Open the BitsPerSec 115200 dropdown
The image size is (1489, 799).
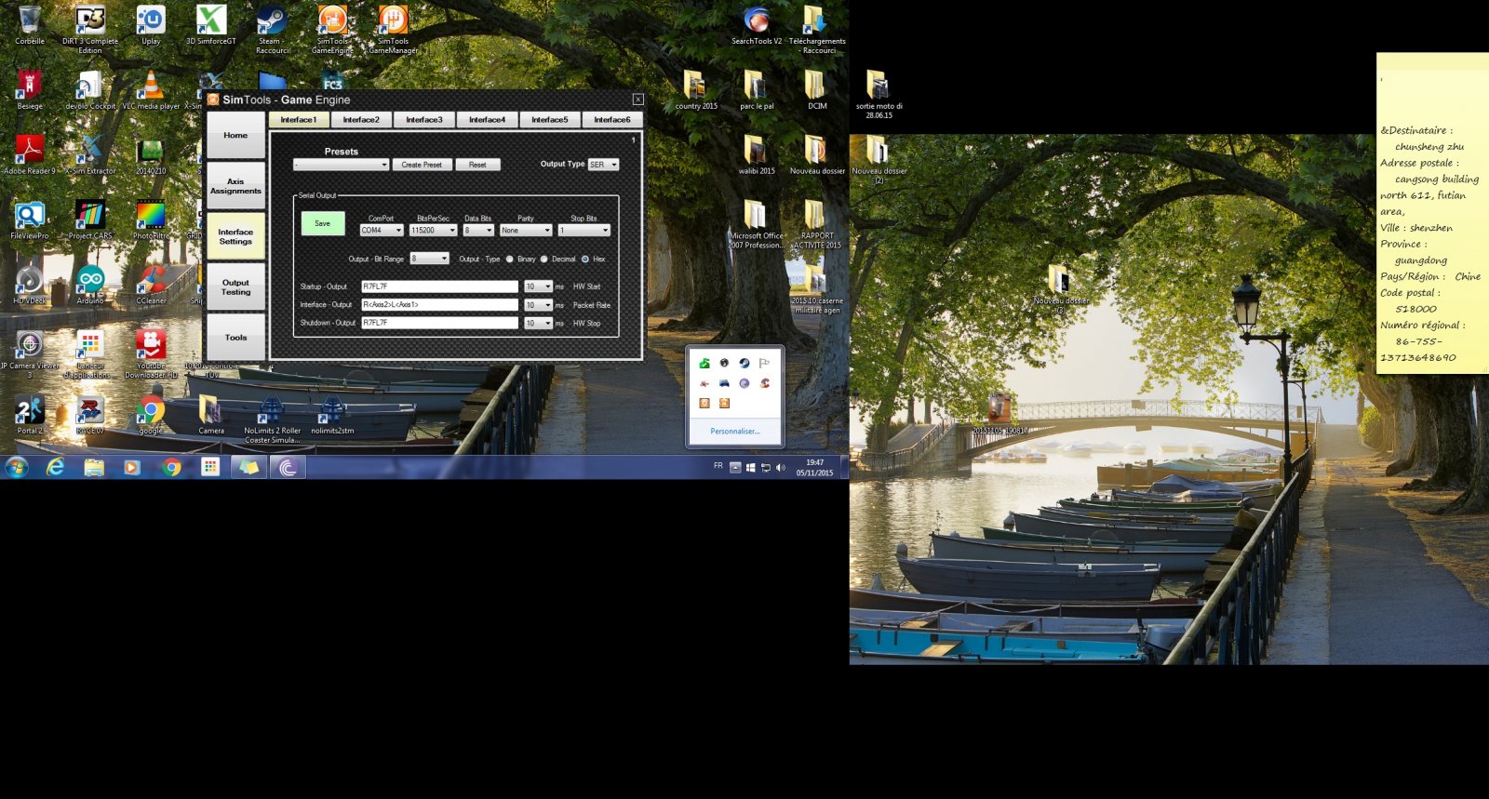433,231
